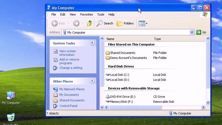The width and height of the screenshot is (222, 125).
Task: Click '7 objects' in status bar
Action: click(x=52, y=114)
